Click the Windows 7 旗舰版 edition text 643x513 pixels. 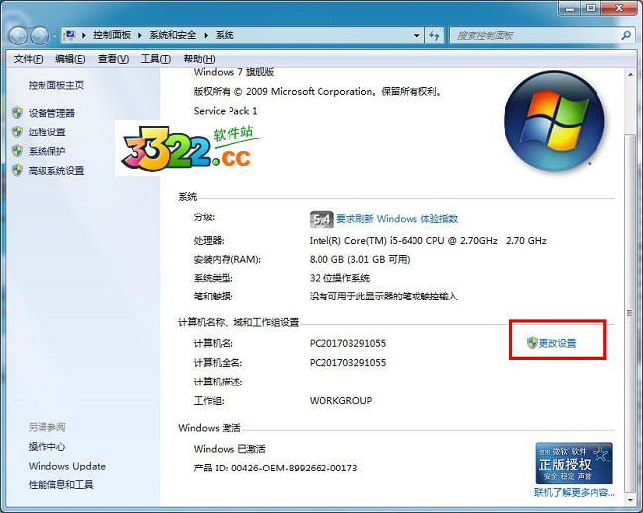(233, 72)
